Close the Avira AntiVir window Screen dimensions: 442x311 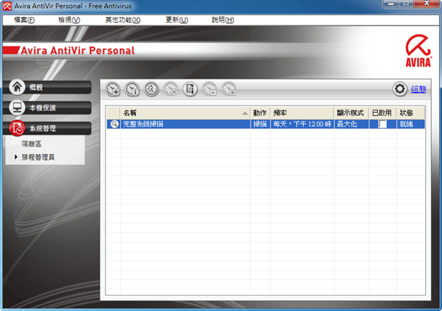[x=427, y=4]
